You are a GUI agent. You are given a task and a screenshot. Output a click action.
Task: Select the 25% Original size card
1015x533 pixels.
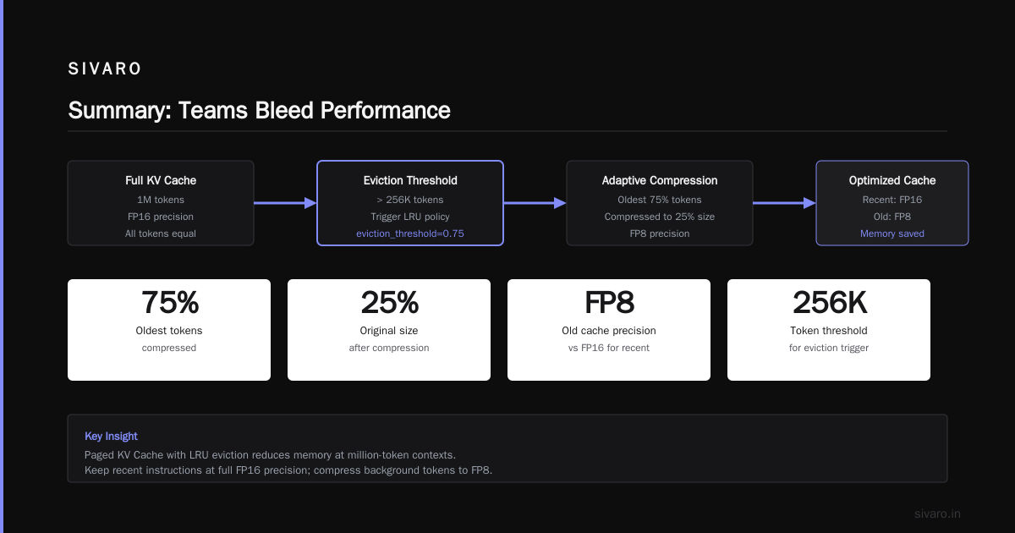point(389,330)
